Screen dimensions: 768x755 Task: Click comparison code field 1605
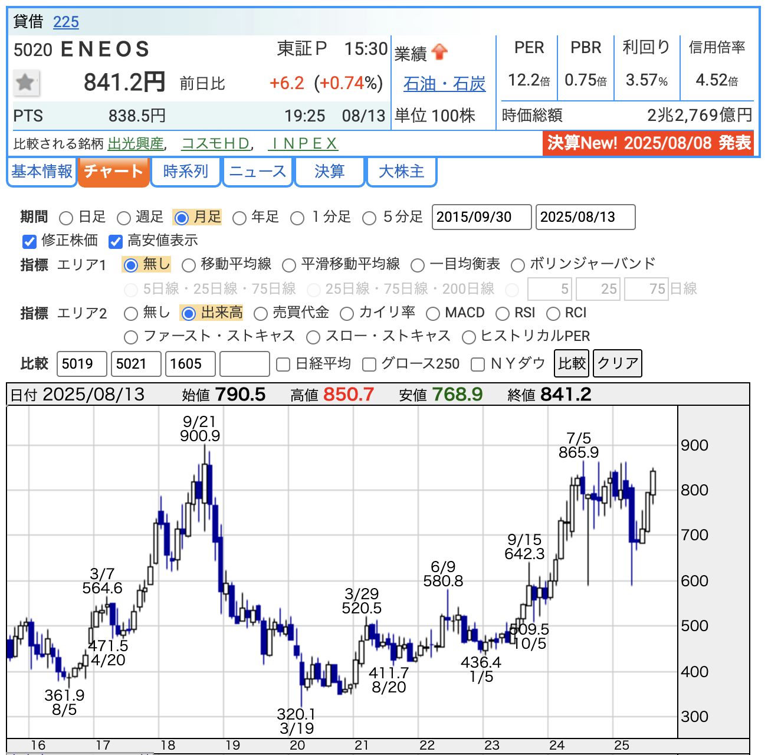tap(191, 364)
